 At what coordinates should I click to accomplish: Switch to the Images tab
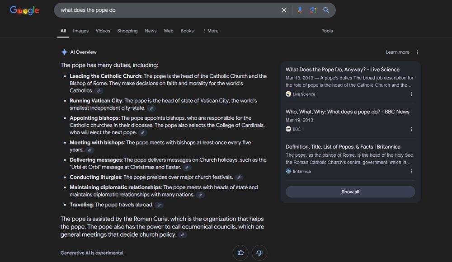(81, 31)
